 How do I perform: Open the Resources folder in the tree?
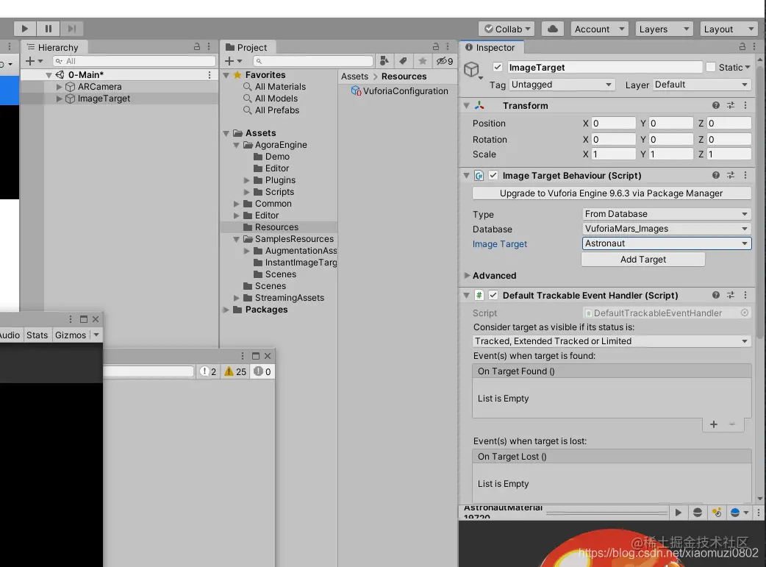point(276,227)
